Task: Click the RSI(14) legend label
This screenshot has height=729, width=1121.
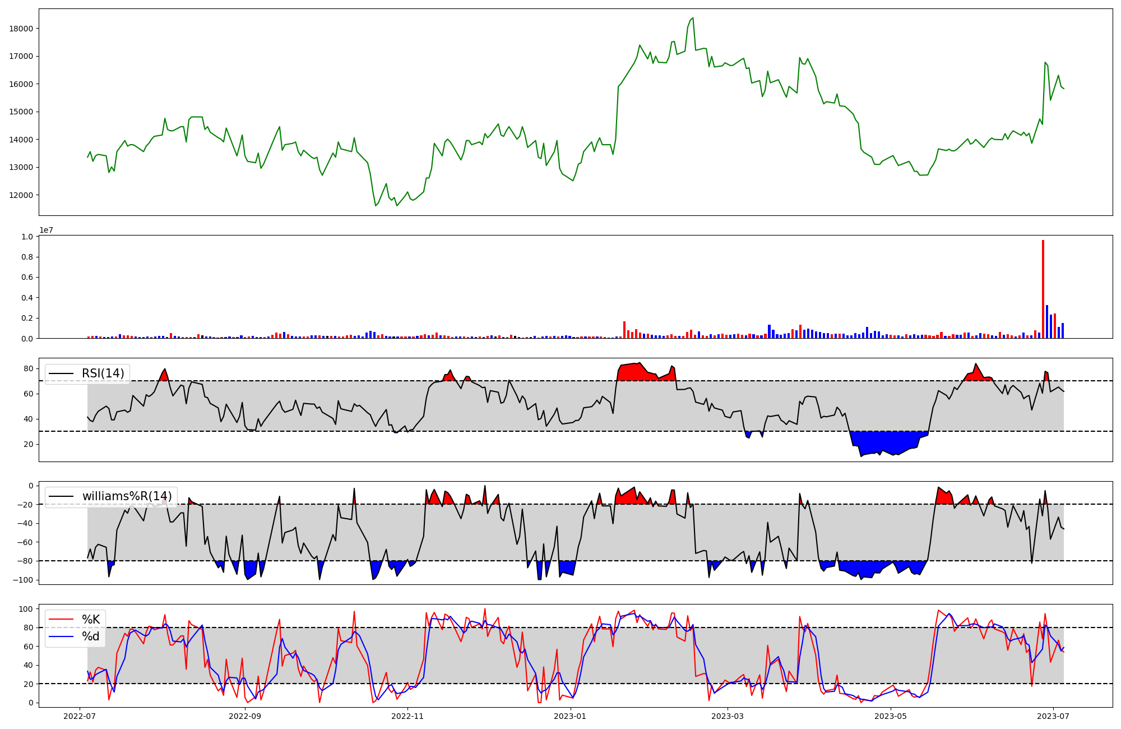Action: (x=103, y=373)
